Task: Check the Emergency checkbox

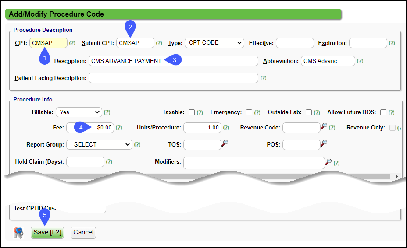Action: click(x=249, y=112)
